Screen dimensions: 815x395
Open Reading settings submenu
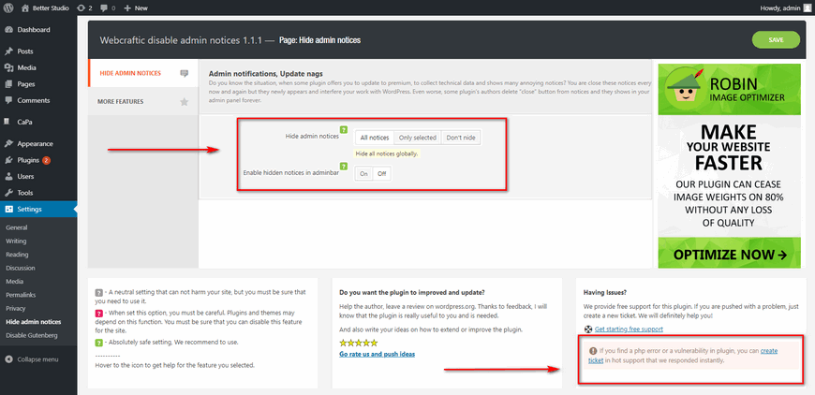point(17,255)
